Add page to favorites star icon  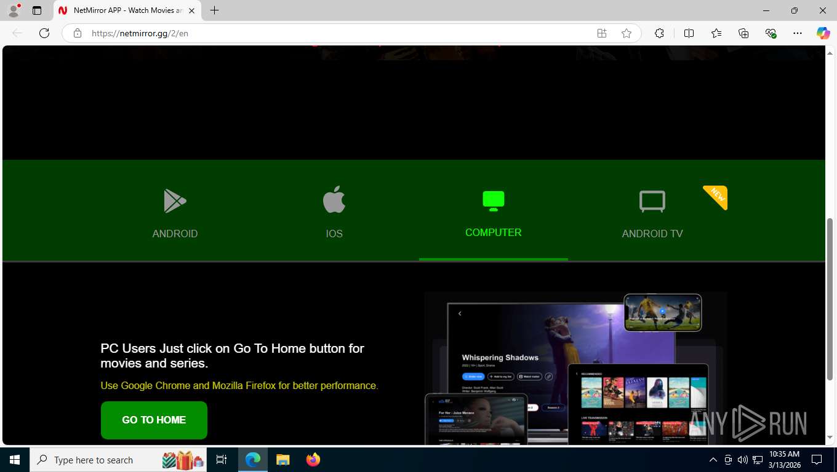627,33
